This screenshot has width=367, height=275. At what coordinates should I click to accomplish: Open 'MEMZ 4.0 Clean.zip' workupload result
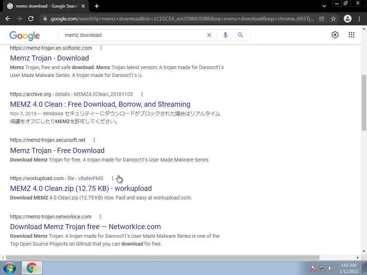[81, 188]
